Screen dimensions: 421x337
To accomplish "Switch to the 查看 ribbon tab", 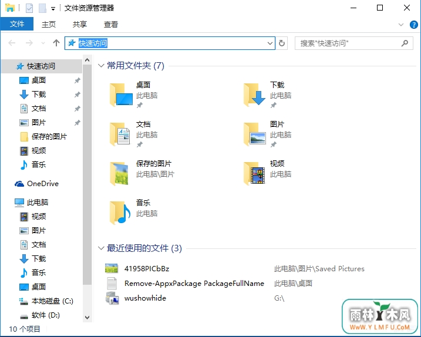I will pyautogui.click(x=111, y=25).
